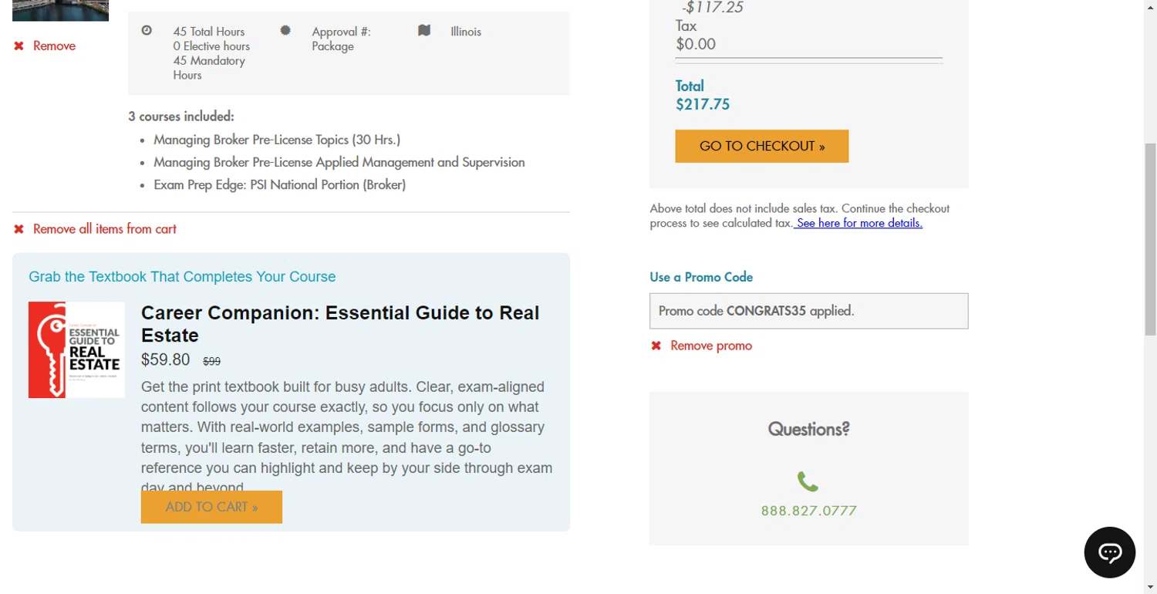Click the course thumbnail image at top left

(x=60, y=10)
